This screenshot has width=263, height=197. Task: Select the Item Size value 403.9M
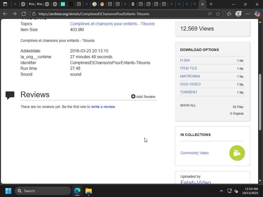click(x=77, y=30)
